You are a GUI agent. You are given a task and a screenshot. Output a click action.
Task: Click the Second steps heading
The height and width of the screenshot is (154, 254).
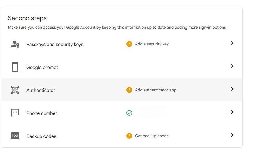tap(27, 18)
